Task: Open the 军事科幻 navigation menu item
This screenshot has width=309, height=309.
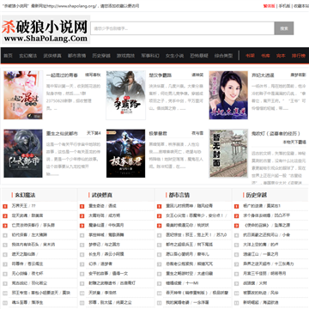Action: pos(150,56)
